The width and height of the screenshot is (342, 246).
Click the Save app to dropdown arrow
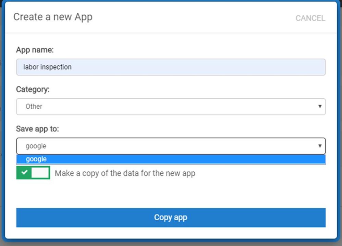(x=320, y=146)
